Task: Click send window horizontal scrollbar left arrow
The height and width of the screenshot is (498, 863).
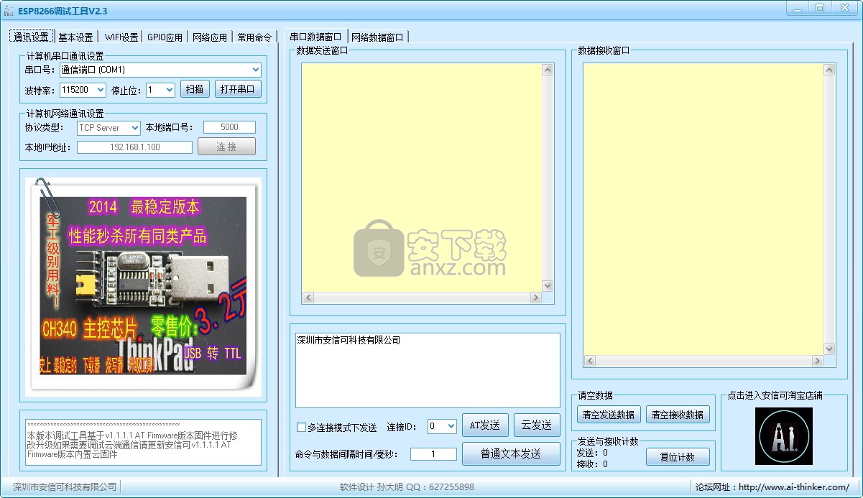Action: click(308, 298)
